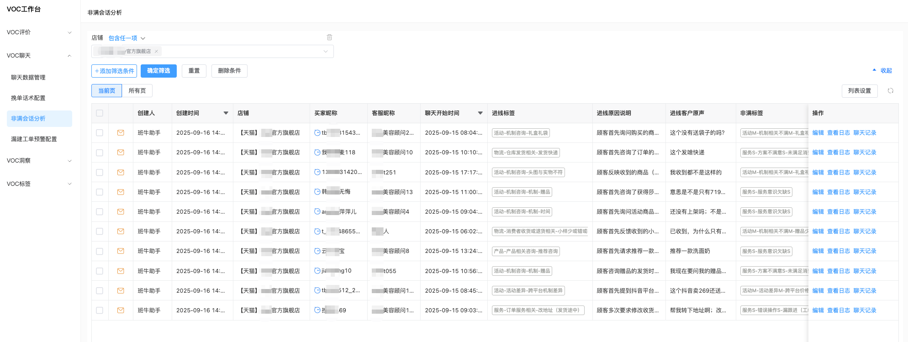Image resolution: width=908 pixels, height=342 pixels.
Task: Collapse the filter panel with 收起
Action: coord(882,71)
